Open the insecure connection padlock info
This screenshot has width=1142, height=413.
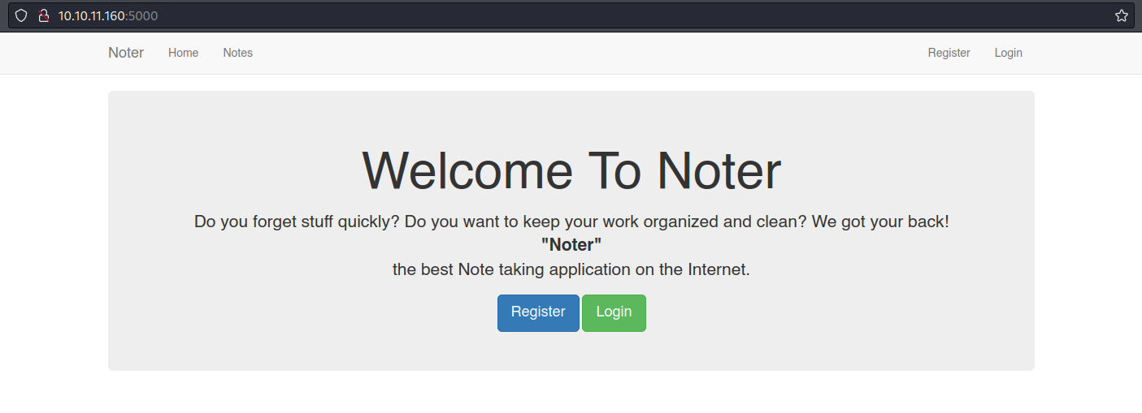click(44, 15)
